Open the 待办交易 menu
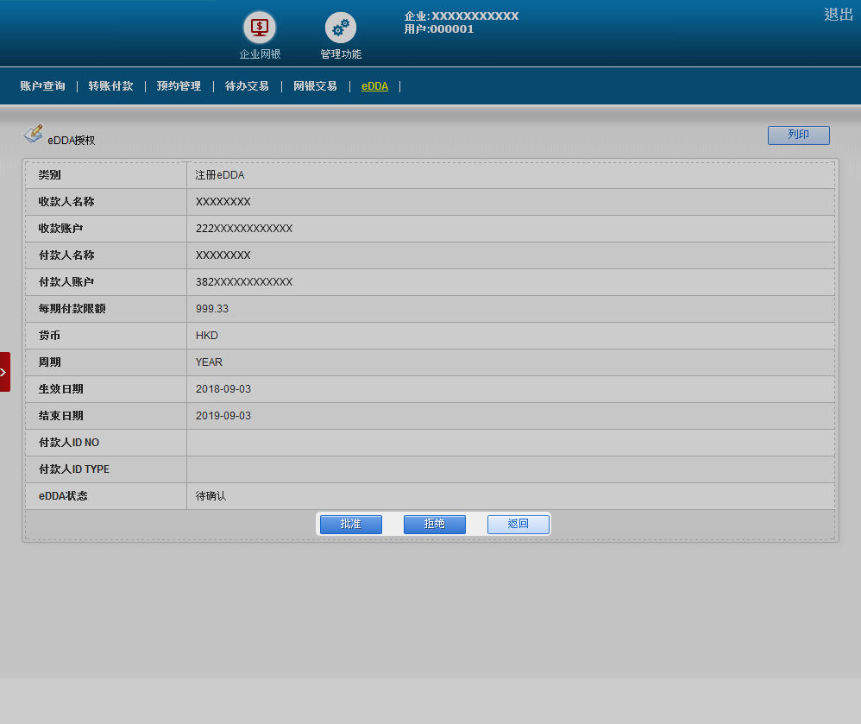861x724 pixels. (x=247, y=86)
